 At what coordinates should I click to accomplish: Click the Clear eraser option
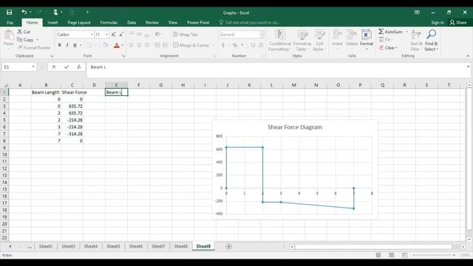[388, 47]
